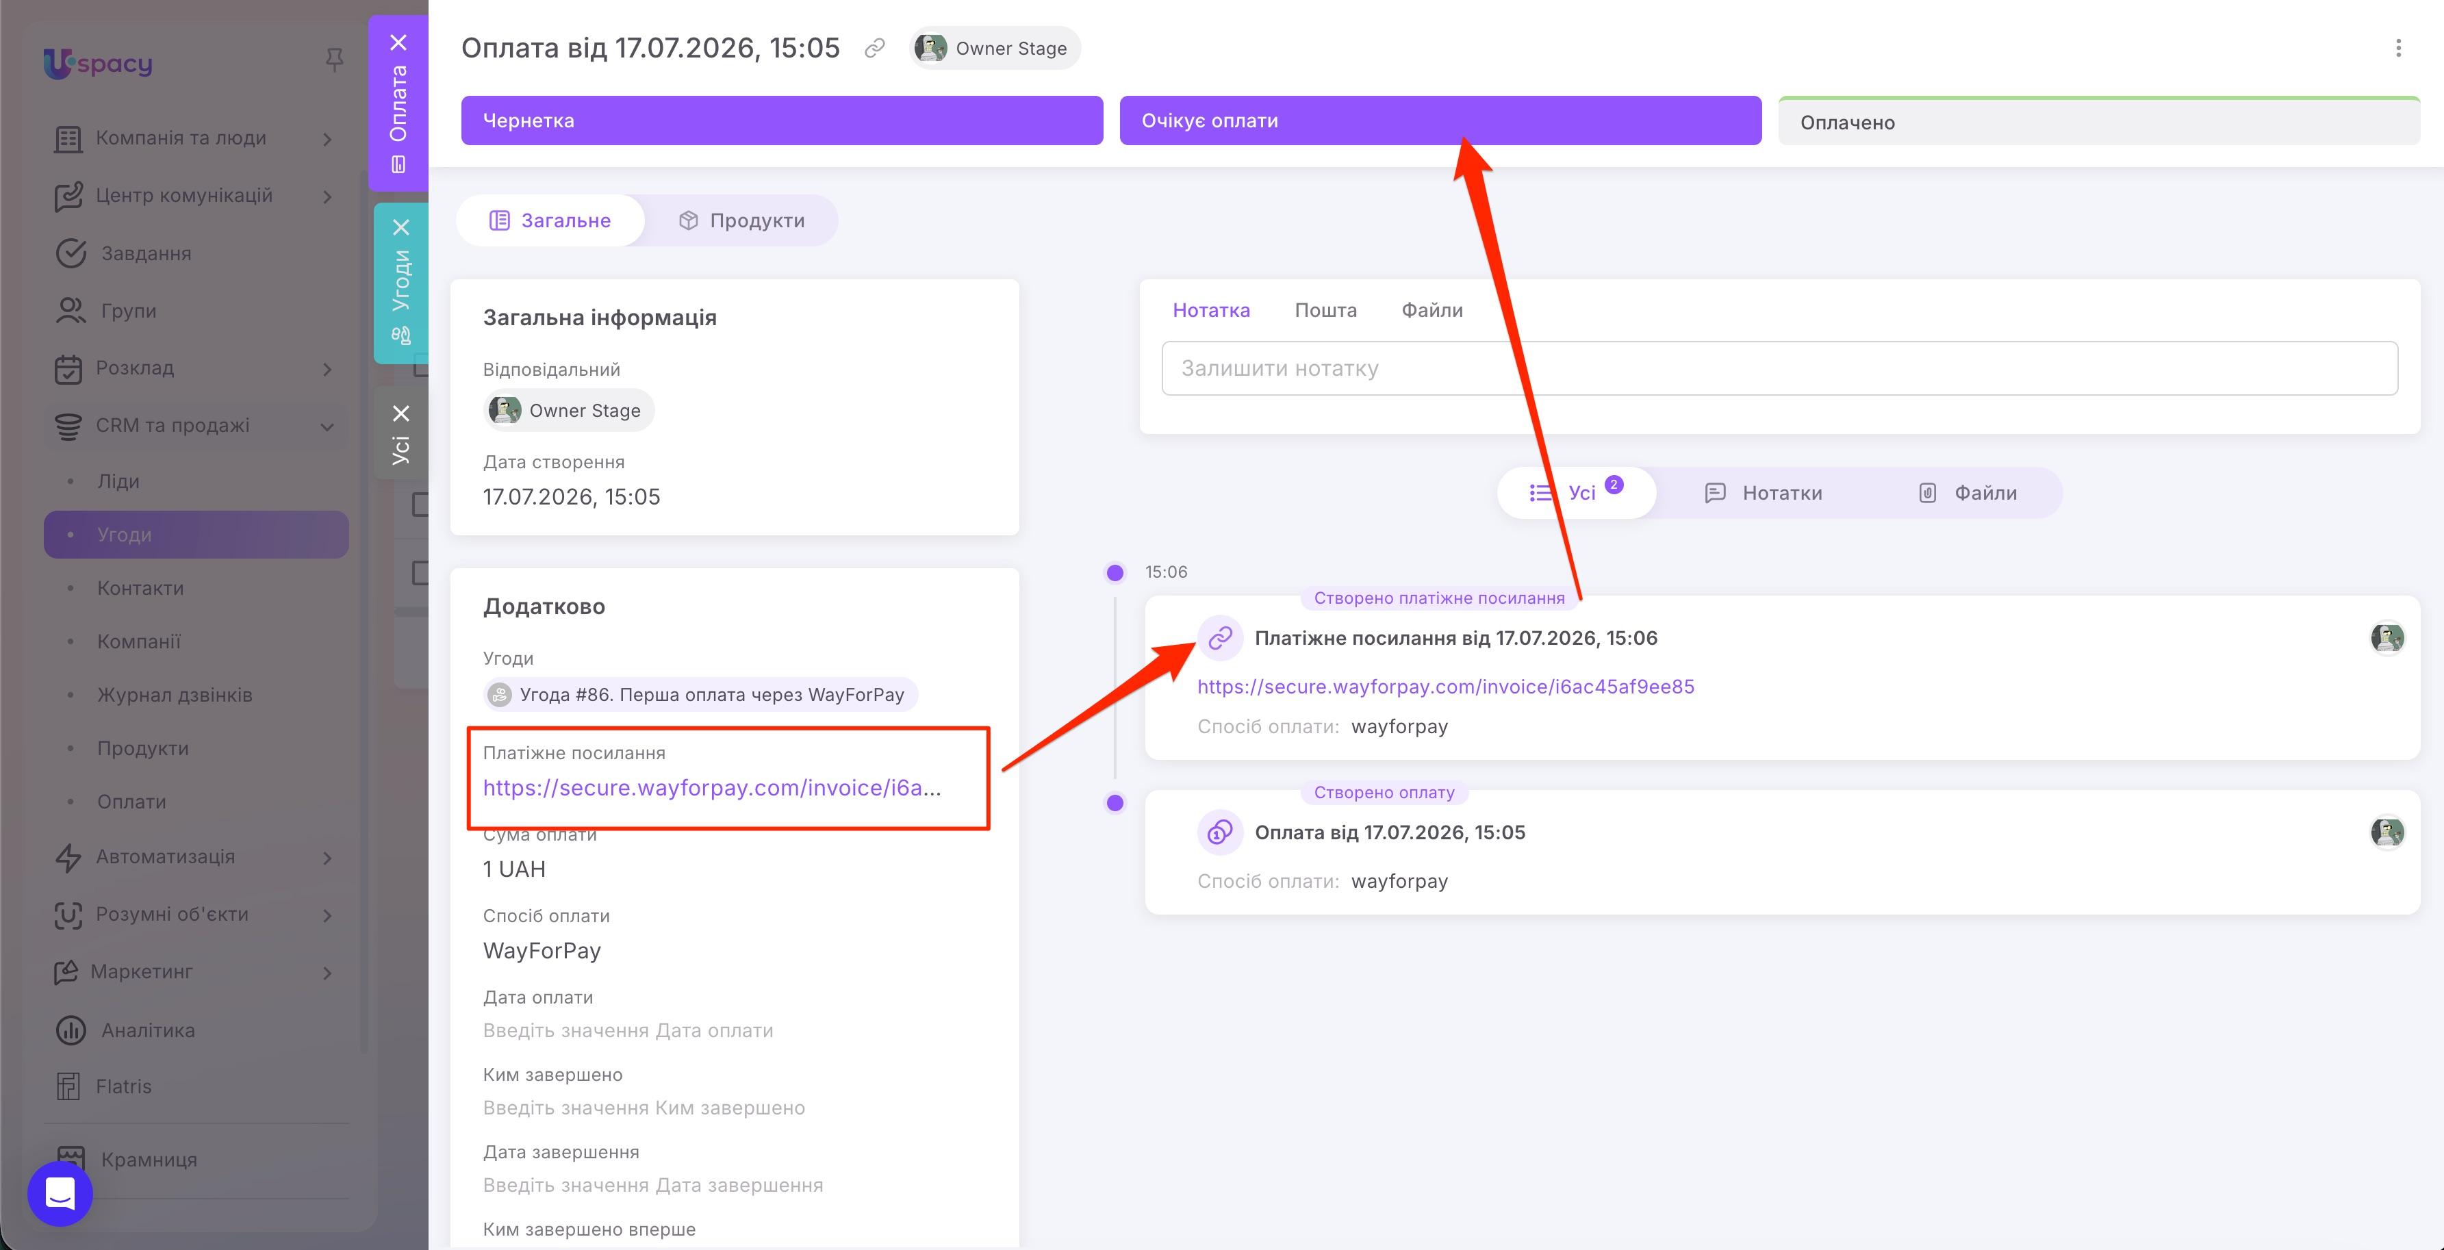The height and width of the screenshot is (1250, 2444).
Task: Close the Усі side tab
Action: pos(401,413)
